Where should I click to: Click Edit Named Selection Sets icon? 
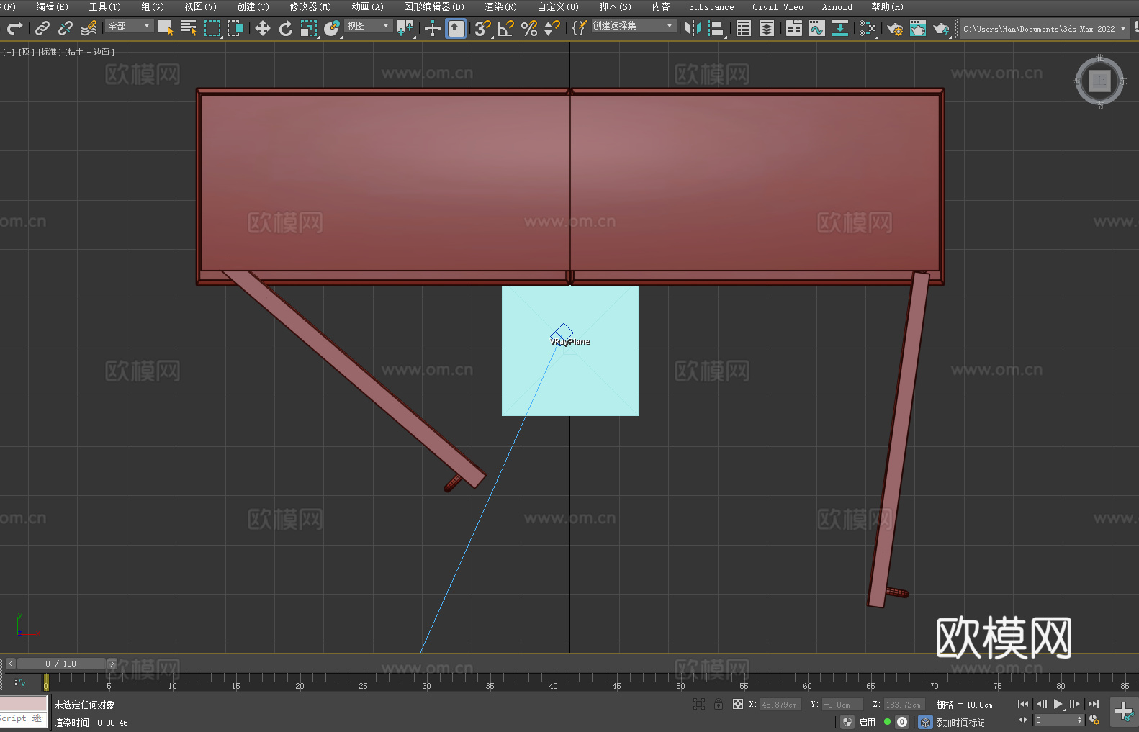580,28
